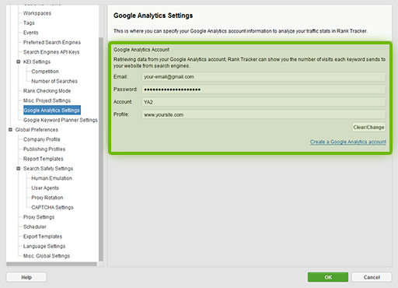Click the Clear/Change button
The height and width of the screenshot is (288, 398).
click(x=368, y=128)
